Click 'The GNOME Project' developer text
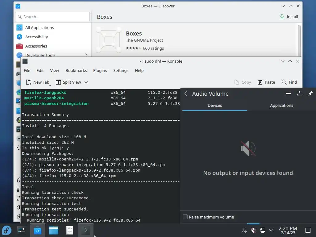The width and height of the screenshot is (316, 237). pos(144,40)
